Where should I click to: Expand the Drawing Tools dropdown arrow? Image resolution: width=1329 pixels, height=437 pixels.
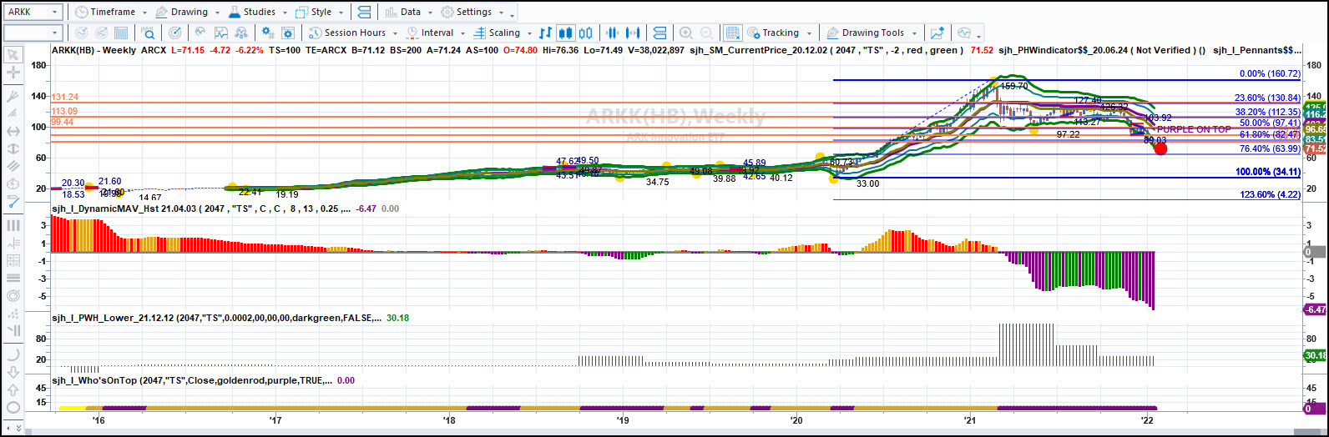(x=914, y=33)
